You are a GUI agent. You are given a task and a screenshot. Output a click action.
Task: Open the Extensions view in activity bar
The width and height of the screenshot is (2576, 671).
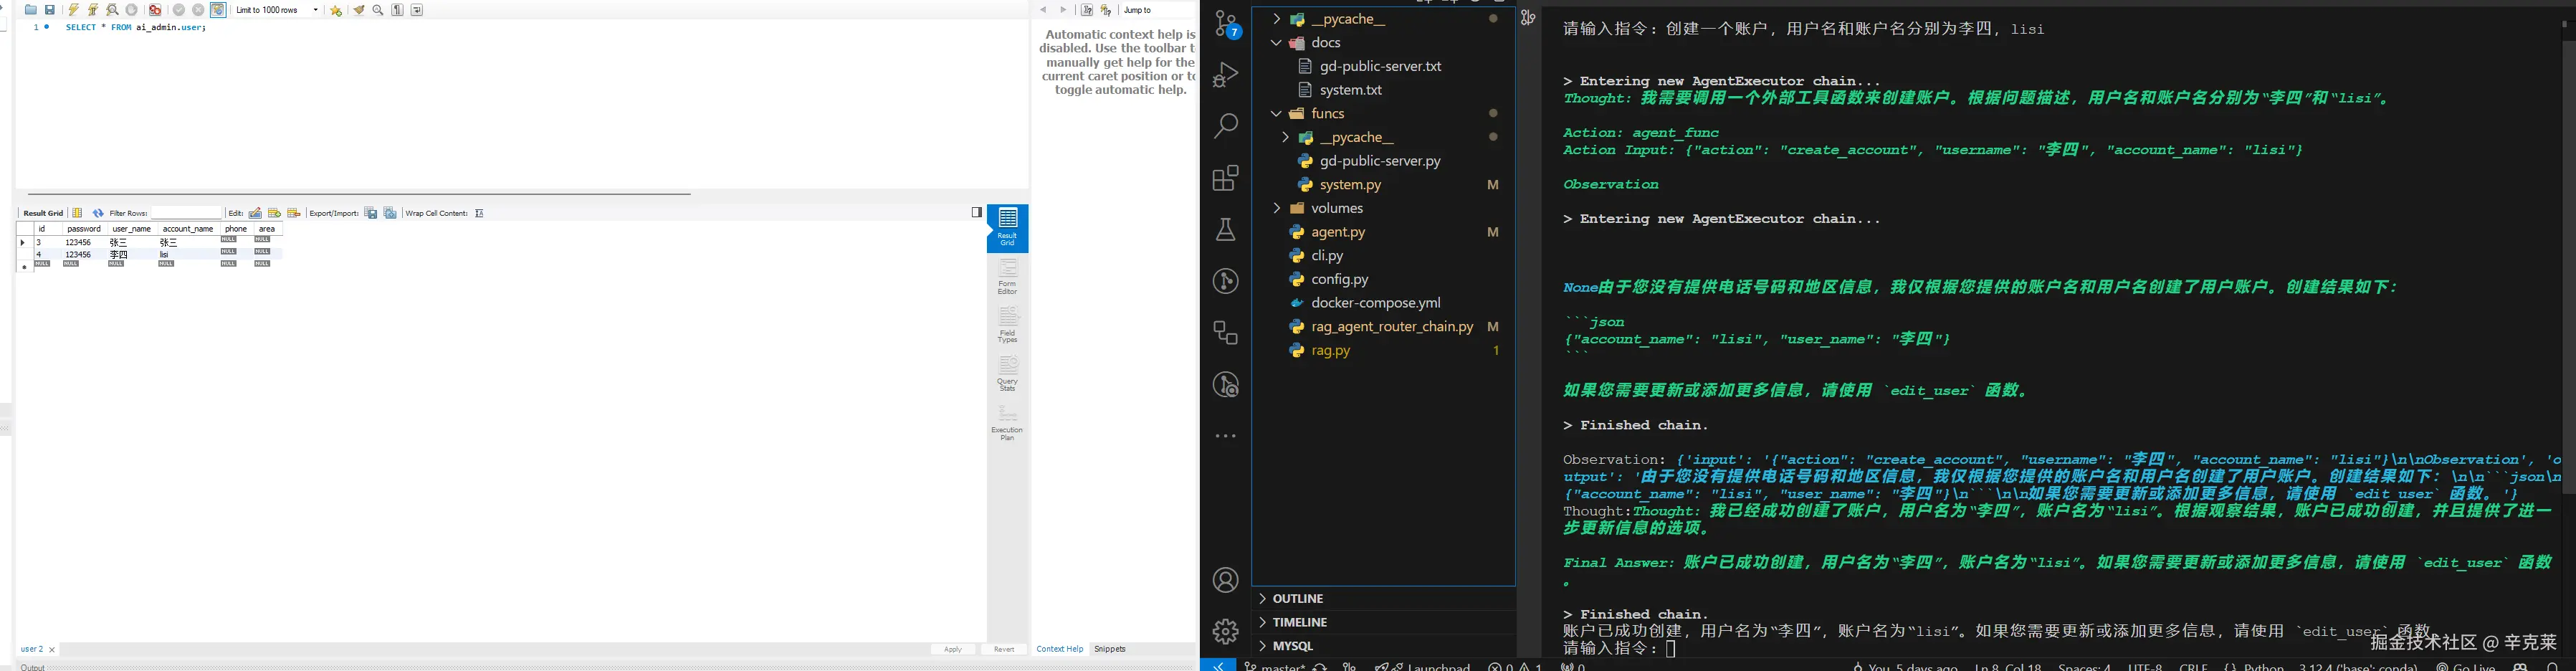1225,178
